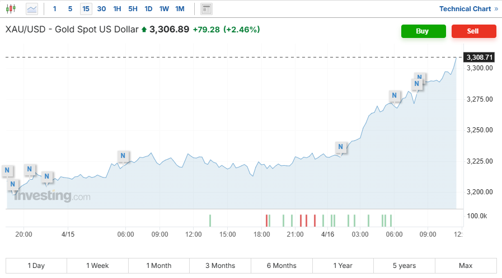Screen dimensions: 502x278
Task: Switch interval to 1H
Action: (x=117, y=9)
